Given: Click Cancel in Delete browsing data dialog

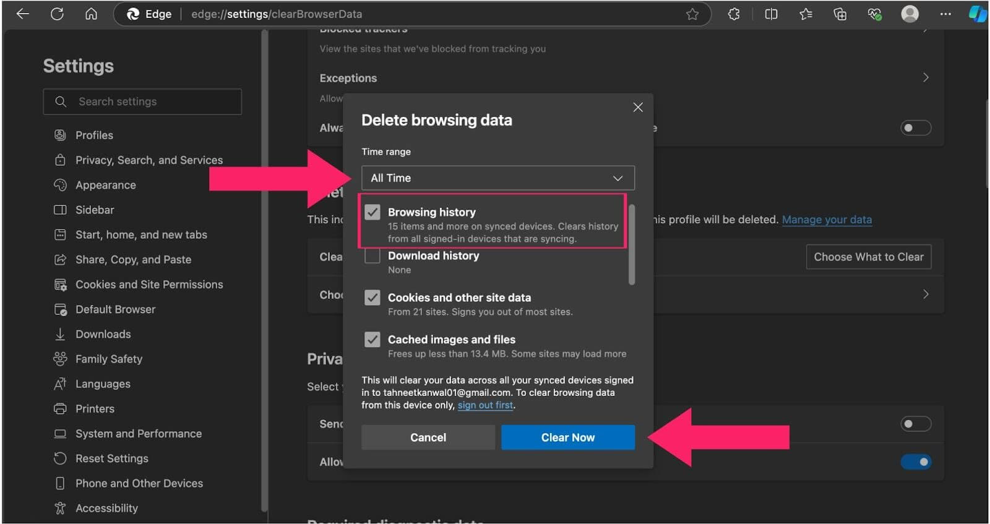Looking at the screenshot, I should pos(428,437).
